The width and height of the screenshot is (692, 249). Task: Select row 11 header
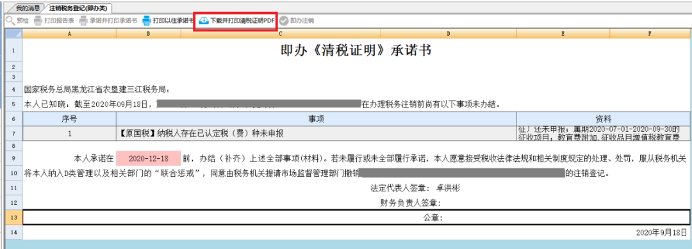click(x=13, y=188)
